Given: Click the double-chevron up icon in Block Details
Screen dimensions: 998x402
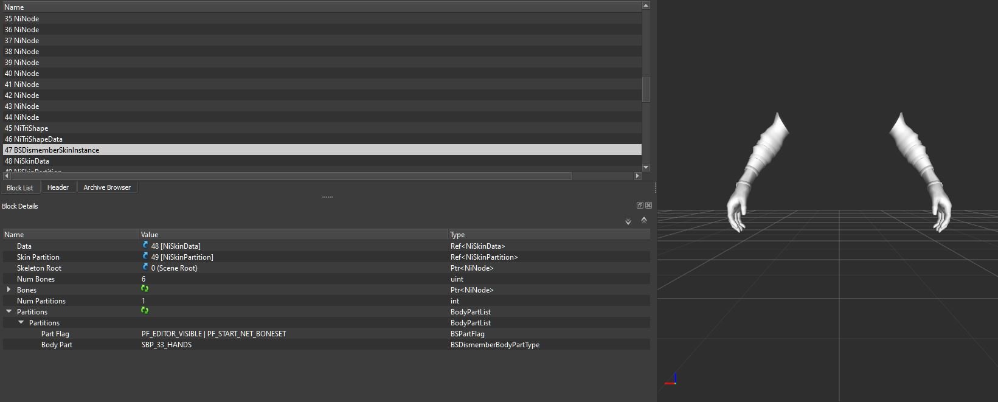Looking at the screenshot, I should (x=644, y=221).
